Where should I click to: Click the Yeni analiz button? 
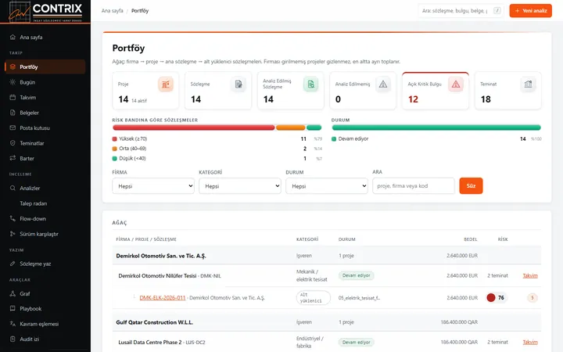click(530, 11)
